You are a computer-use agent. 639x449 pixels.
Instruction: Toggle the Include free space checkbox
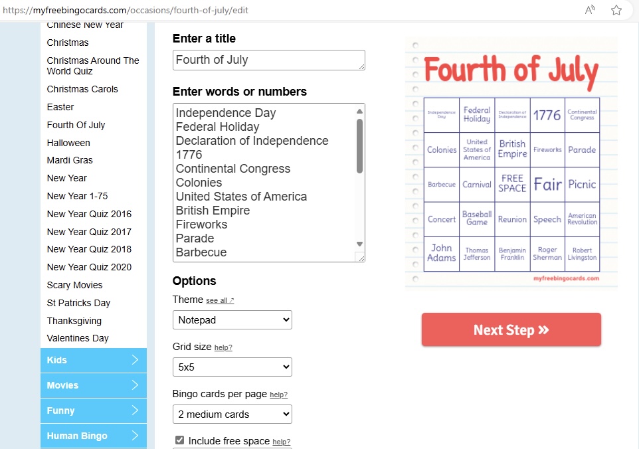(x=179, y=440)
